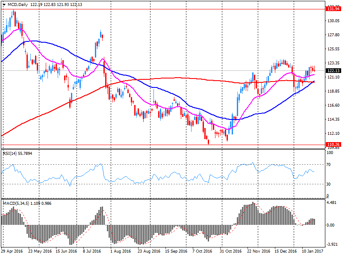Select the RSI 30 level label
Viewport: 342px width, 256px height.
328,184
